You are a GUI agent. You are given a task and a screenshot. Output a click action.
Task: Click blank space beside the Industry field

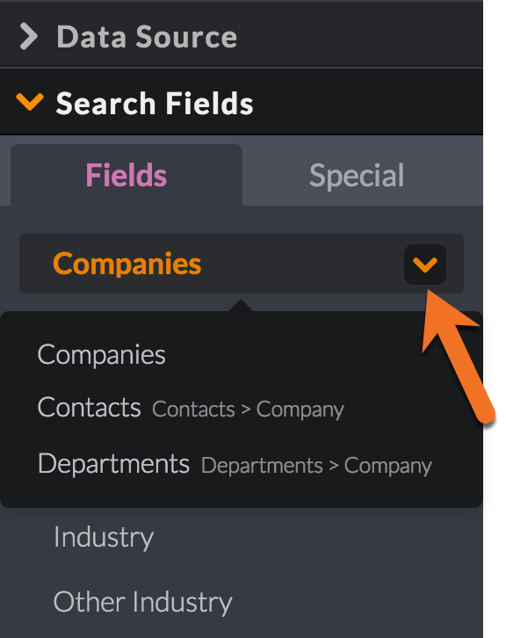pos(317,538)
